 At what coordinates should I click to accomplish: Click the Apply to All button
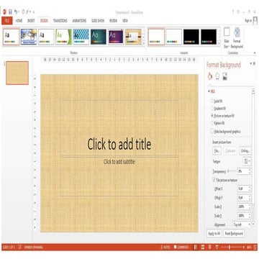214,233
